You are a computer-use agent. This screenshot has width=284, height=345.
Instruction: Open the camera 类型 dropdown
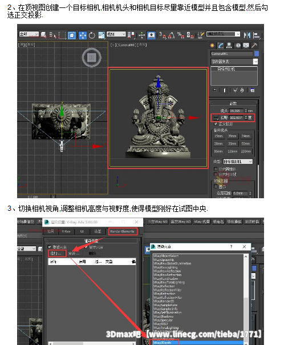238,162
